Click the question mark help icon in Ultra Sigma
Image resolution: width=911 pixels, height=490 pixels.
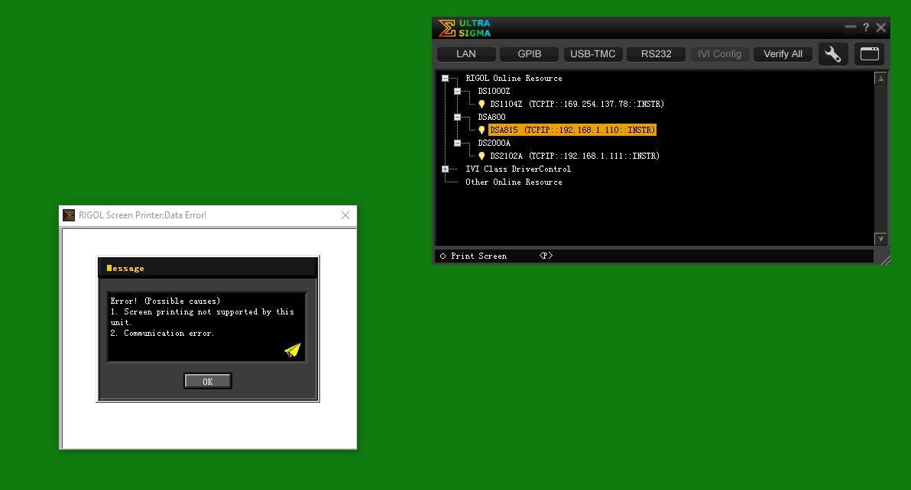coord(866,27)
